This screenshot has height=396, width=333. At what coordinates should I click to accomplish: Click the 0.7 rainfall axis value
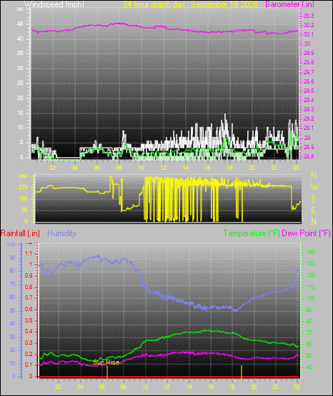pos(29,298)
